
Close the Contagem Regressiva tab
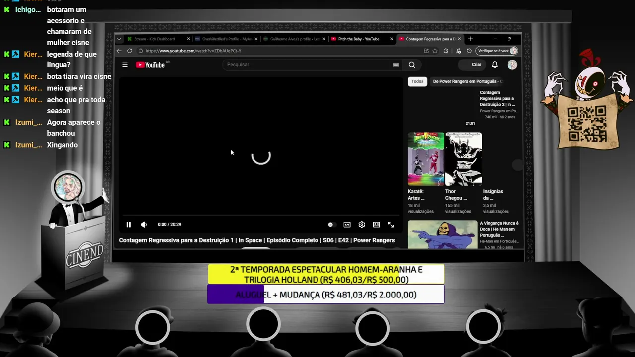pyautogui.click(x=460, y=39)
